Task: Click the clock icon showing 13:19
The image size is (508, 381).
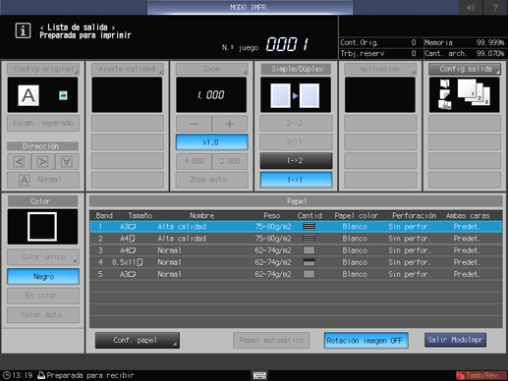Action: click(7, 375)
